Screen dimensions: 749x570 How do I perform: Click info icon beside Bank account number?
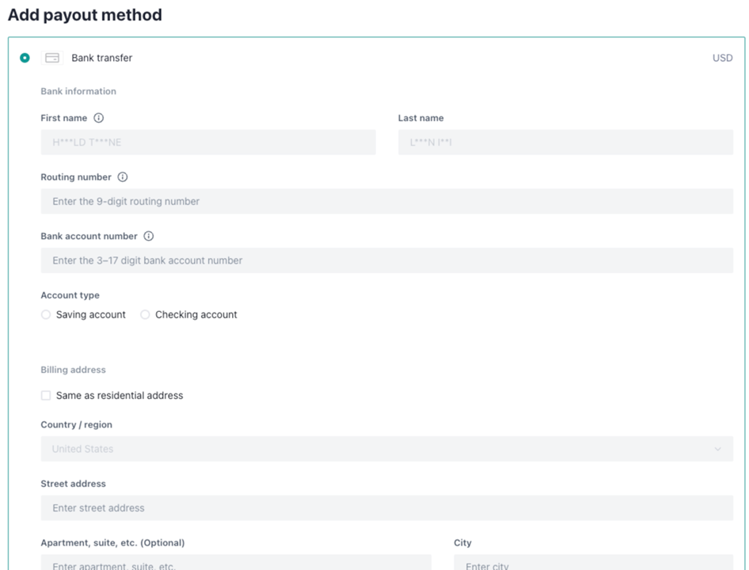coord(149,236)
